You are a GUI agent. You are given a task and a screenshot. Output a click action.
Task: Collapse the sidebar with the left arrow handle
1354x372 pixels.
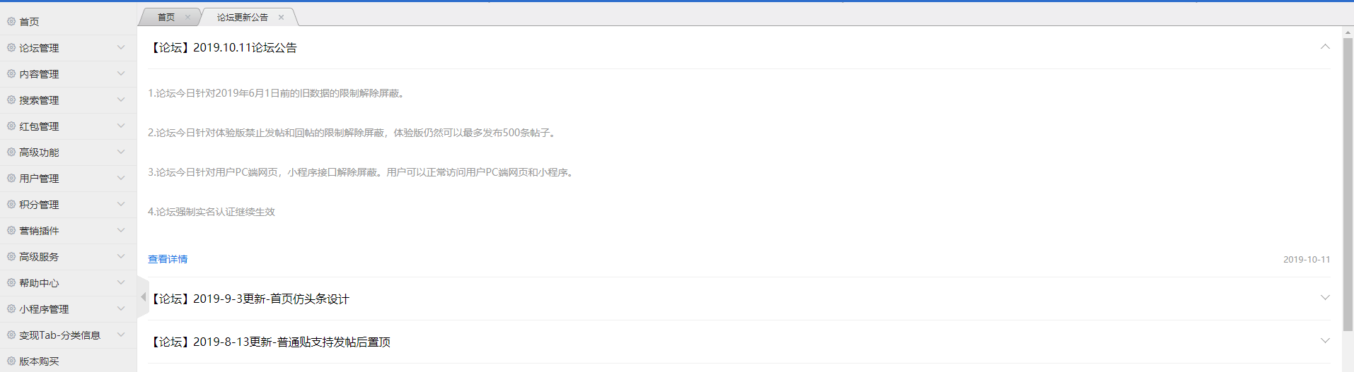point(143,296)
